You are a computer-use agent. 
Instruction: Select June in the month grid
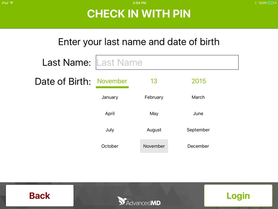198,114
